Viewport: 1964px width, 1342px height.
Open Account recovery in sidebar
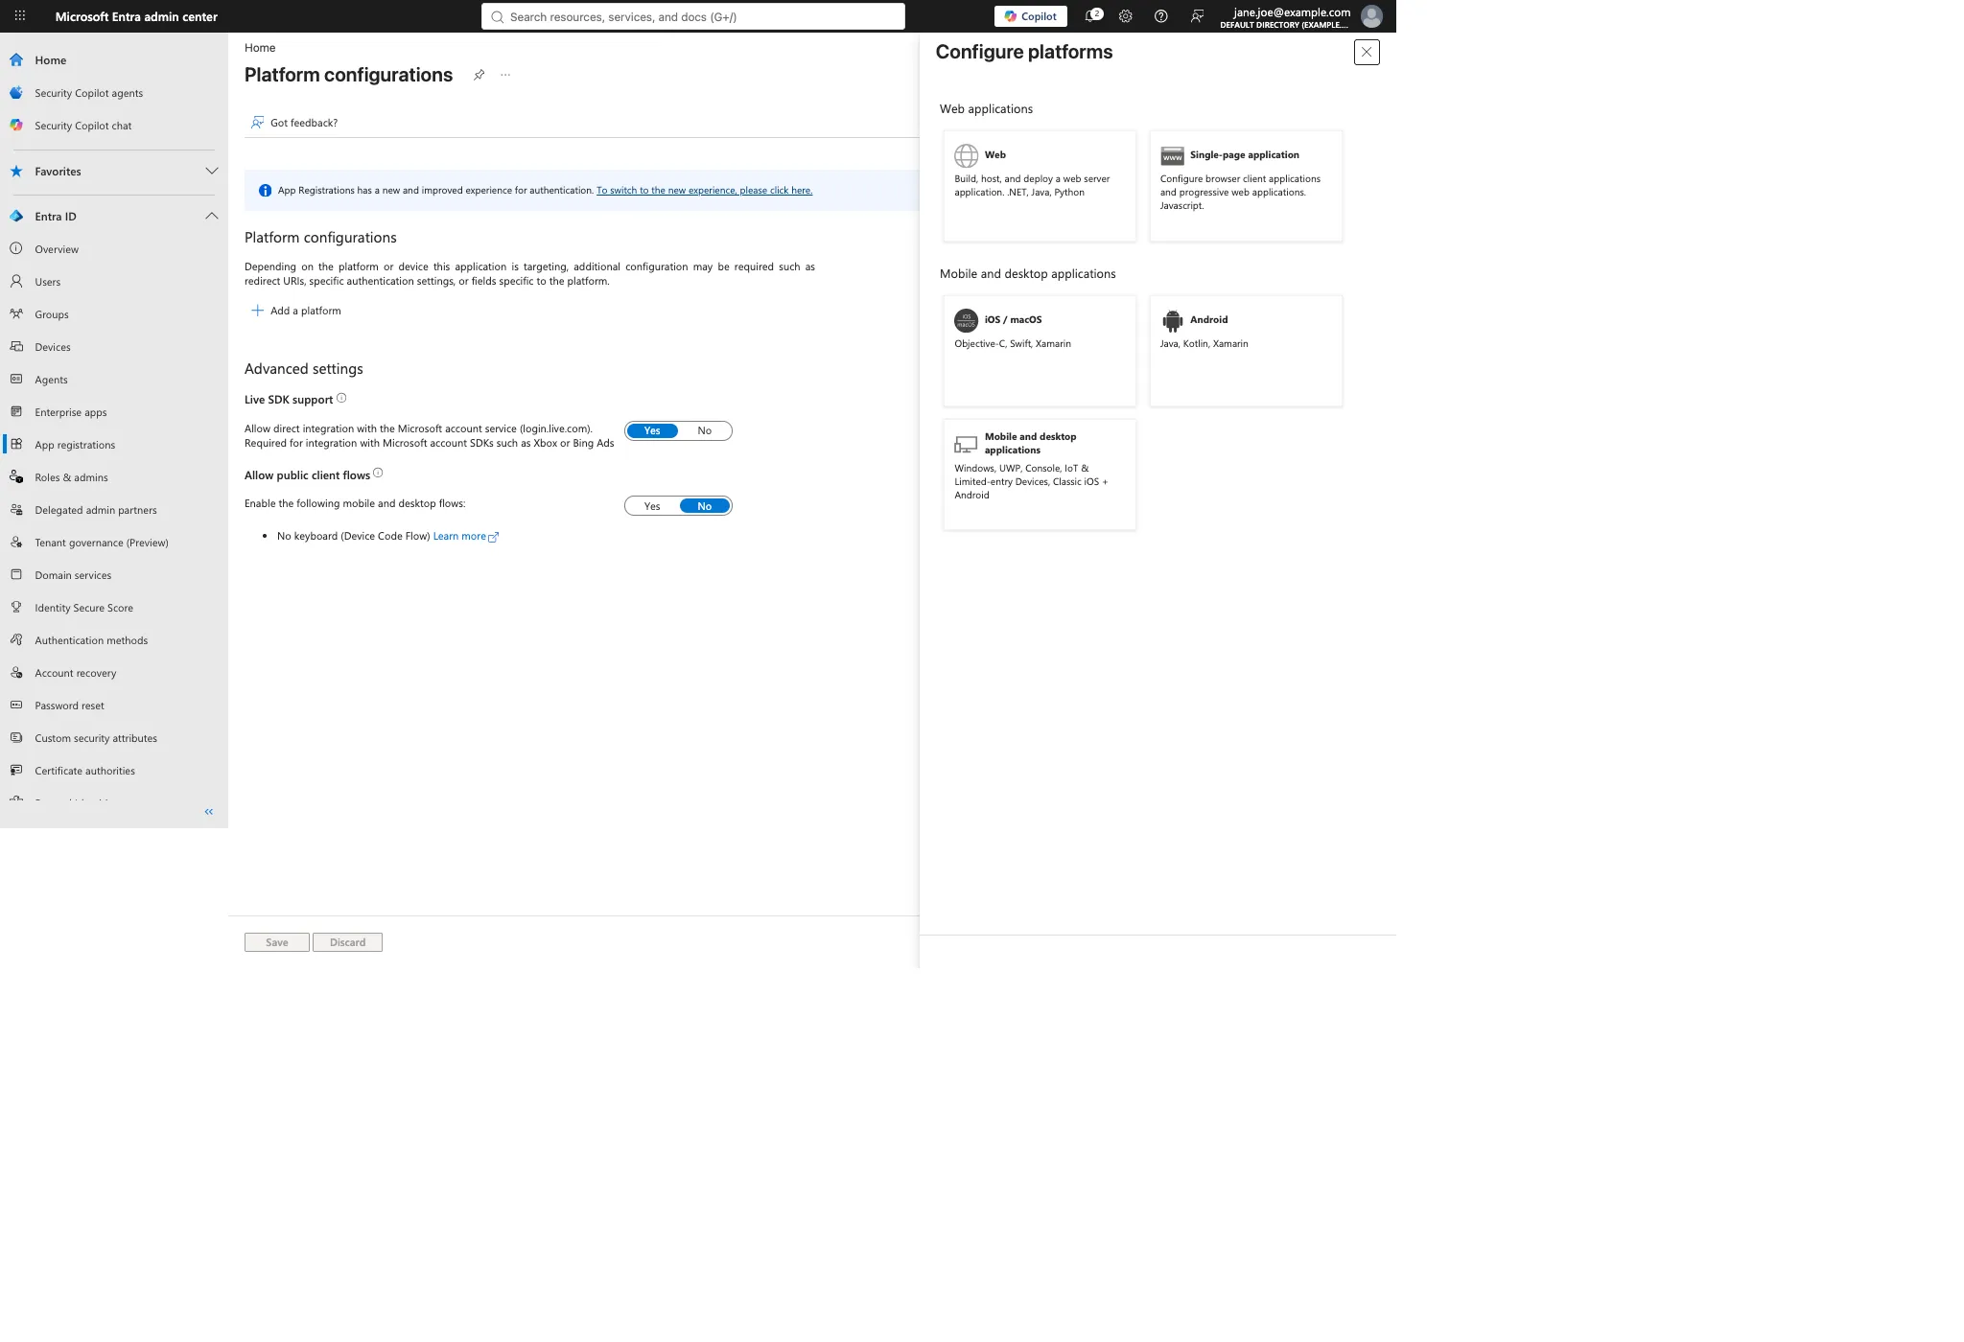click(x=114, y=673)
